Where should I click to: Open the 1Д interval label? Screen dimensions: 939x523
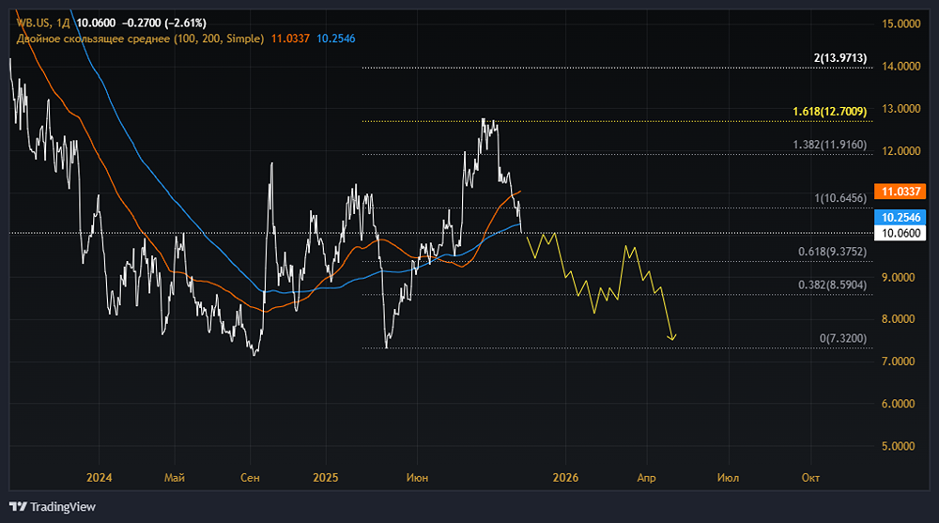coord(64,22)
